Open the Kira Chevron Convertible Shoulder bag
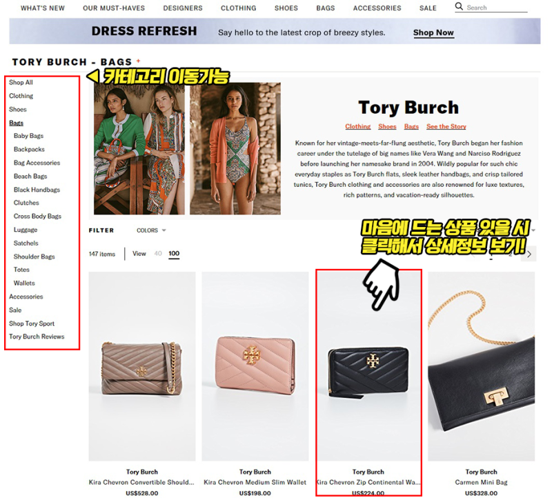This screenshot has width=552, height=500. (x=142, y=366)
